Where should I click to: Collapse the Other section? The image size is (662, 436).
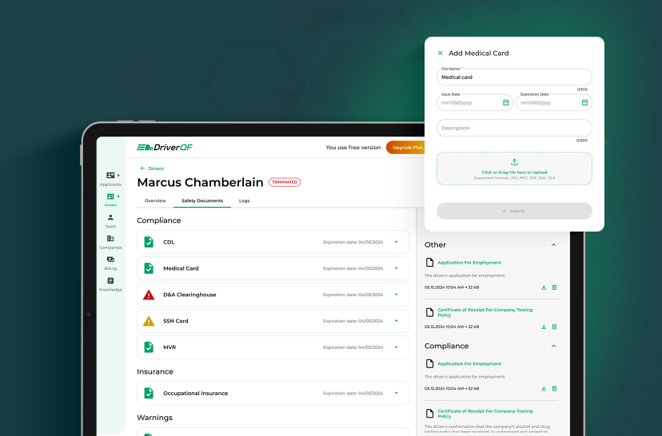coord(553,245)
